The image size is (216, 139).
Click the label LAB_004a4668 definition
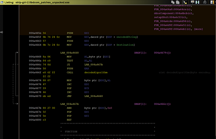point(70,53)
